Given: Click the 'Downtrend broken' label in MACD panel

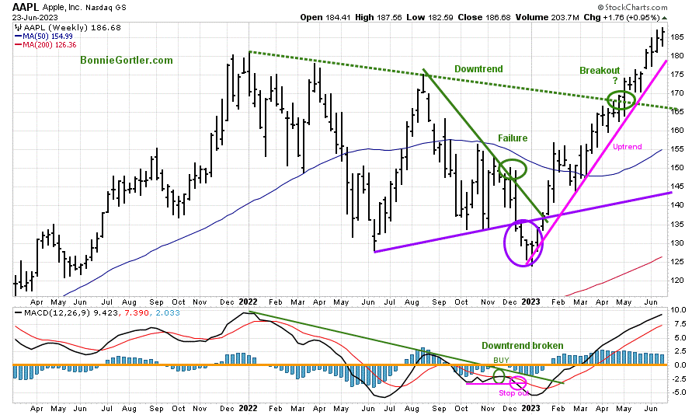Looking at the screenshot, I should (523, 345).
